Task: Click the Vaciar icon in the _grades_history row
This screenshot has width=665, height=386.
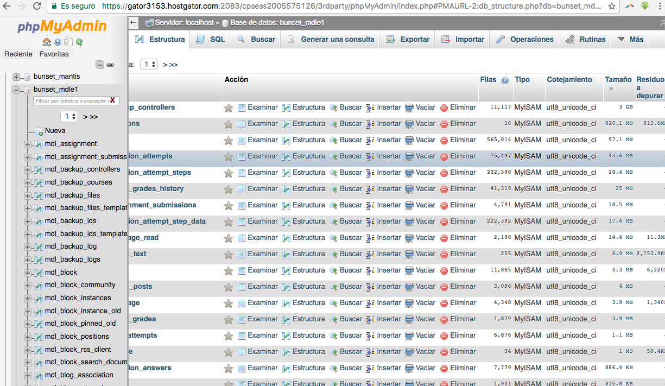Action: click(409, 189)
